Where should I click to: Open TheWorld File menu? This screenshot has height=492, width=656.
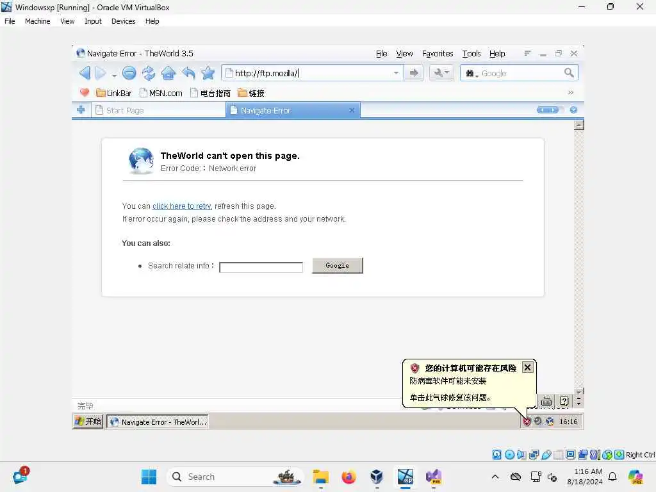[381, 54]
